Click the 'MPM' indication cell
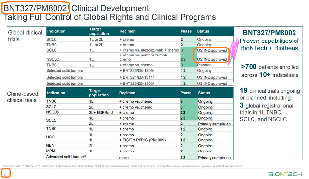Screen dimensions: 309x179 tap(51, 151)
